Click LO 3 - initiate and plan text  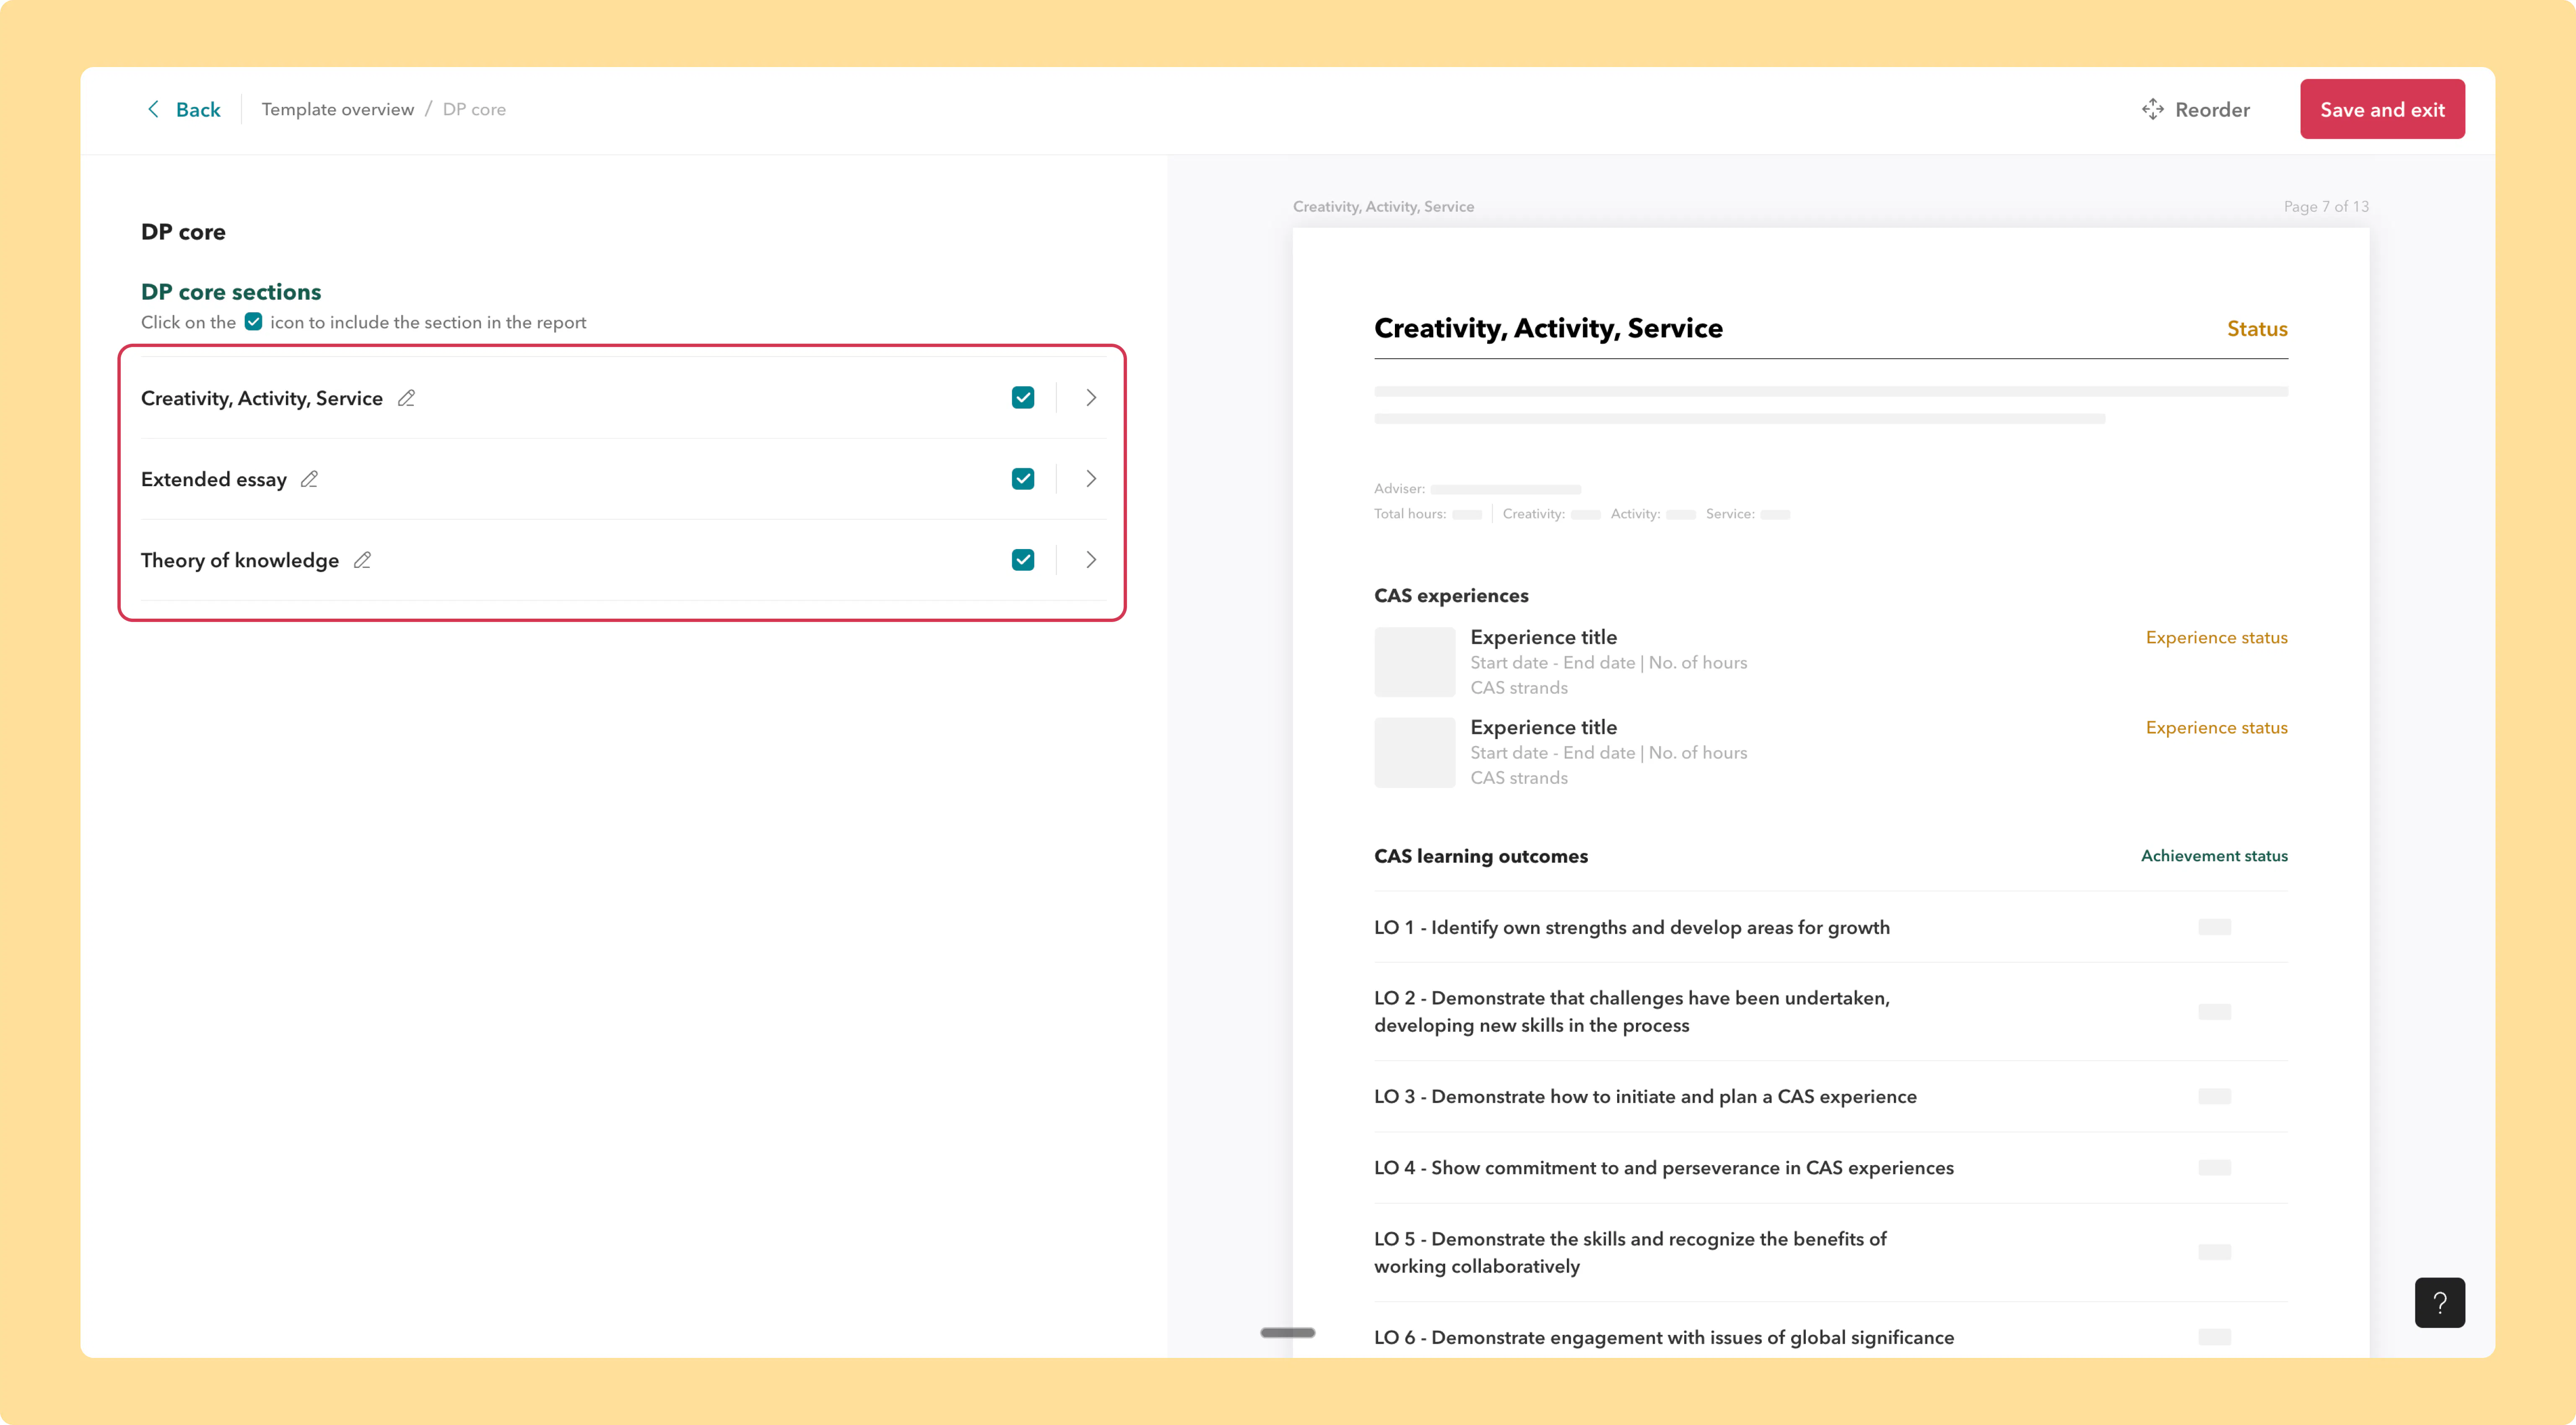click(1645, 1096)
